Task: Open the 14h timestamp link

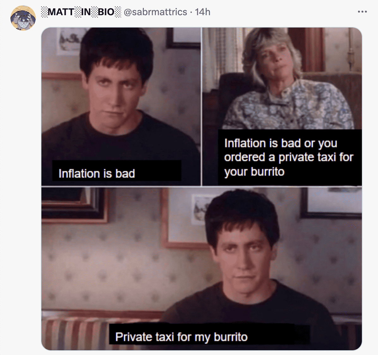Action: pos(203,12)
